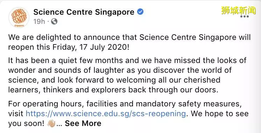Viewport: 261px width, 133px height.
Task: Click the 19h post timestamp
Action: [x=39, y=21]
